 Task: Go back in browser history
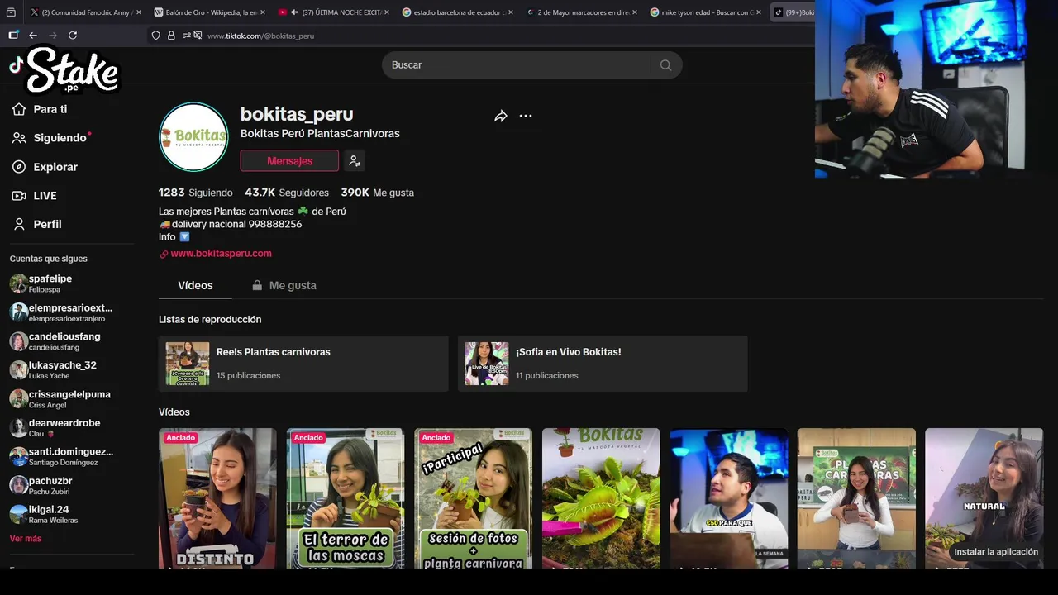tap(33, 36)
